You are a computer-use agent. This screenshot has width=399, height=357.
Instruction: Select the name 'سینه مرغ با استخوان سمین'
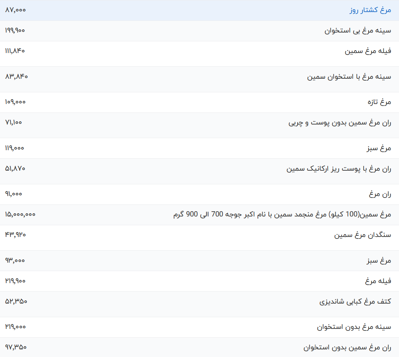(349, 77)
